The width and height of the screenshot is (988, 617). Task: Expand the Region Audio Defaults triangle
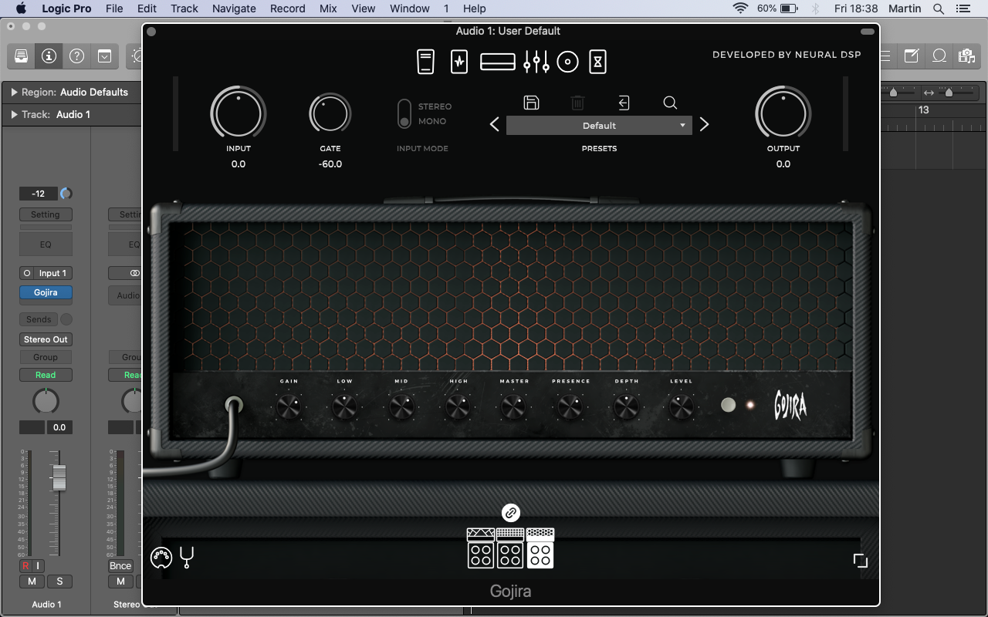pos(14,92)
